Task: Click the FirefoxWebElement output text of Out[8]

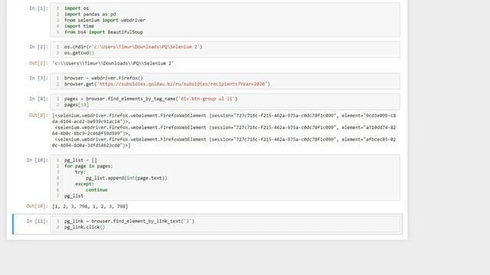Action: (224, 131)
